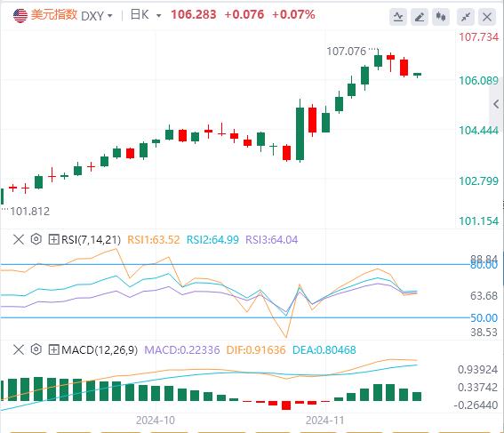Open MACD indicator settings gear
The image size is (504, 433).
coord(36,349)
